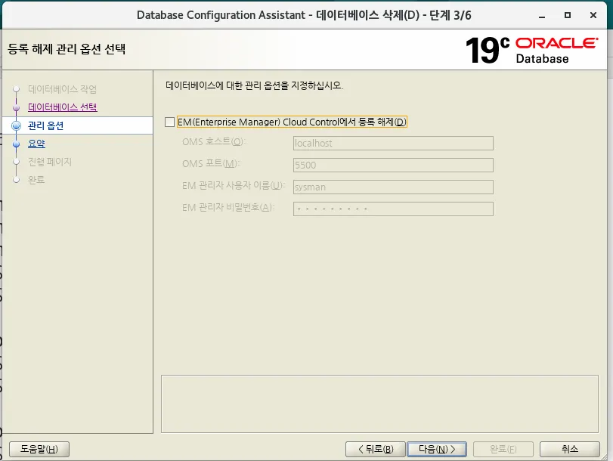
Task: Click the 관리 옵션 step bullet icon
Action: tap(17, 125)
